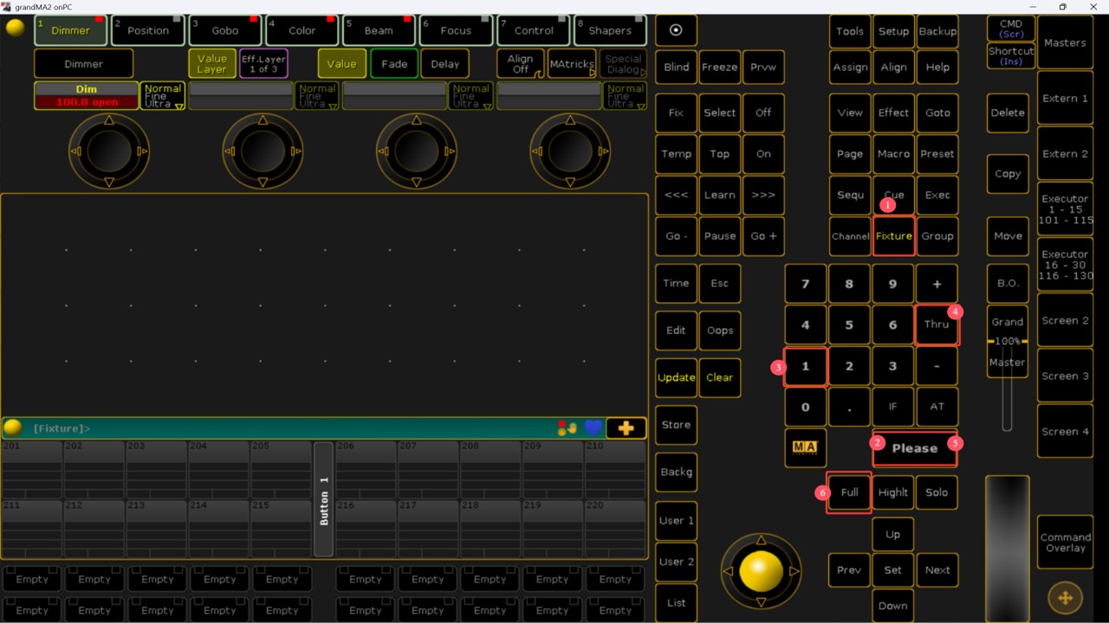
Task: Click the red and yellow dots icon
Action: point(567,428)
